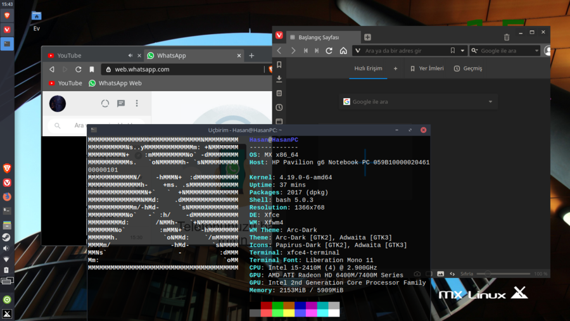Start a new WhatsApp chat

click(x=121, y=103)
